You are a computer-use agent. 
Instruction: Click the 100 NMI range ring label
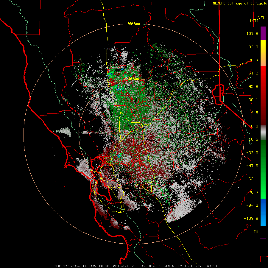(x=134, y=24)
